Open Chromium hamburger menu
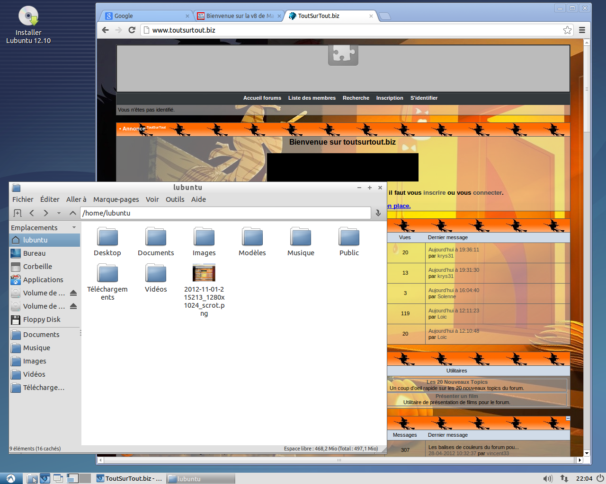606x484 pixels. [582, 30]
